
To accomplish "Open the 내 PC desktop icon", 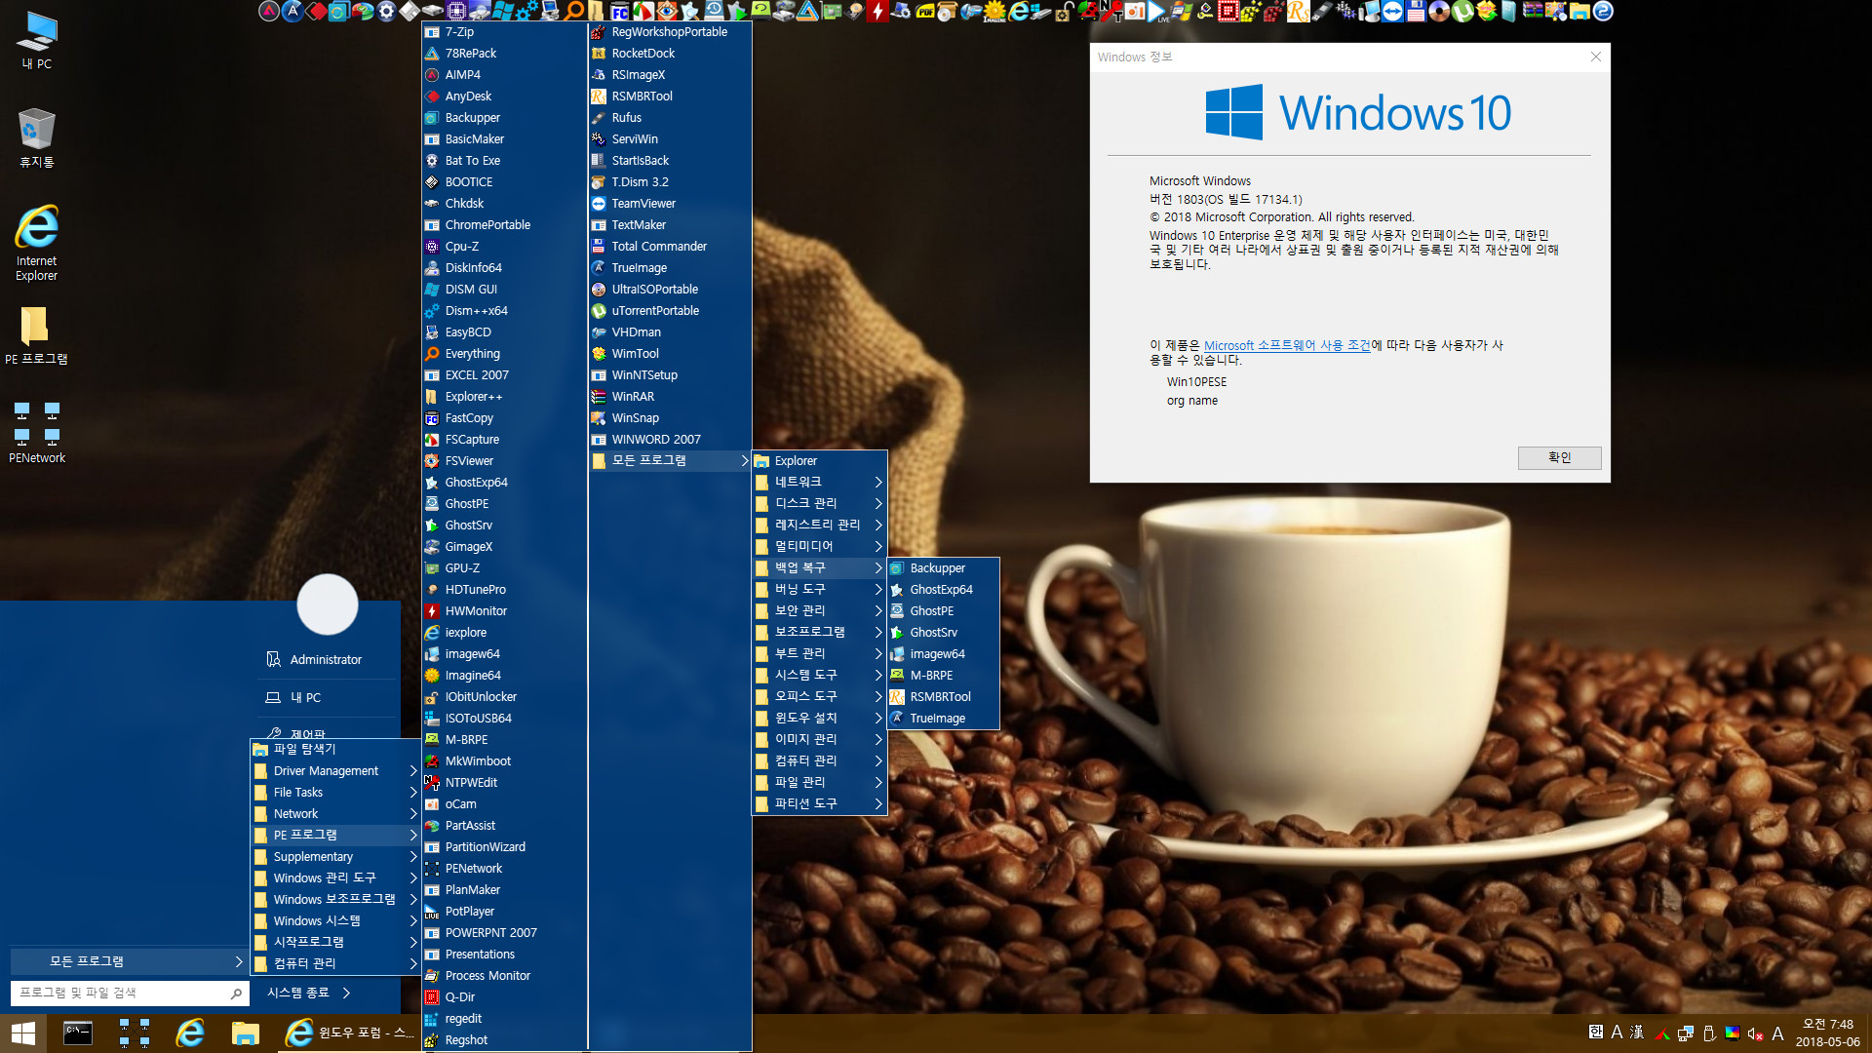I will [x=37, y=41].
